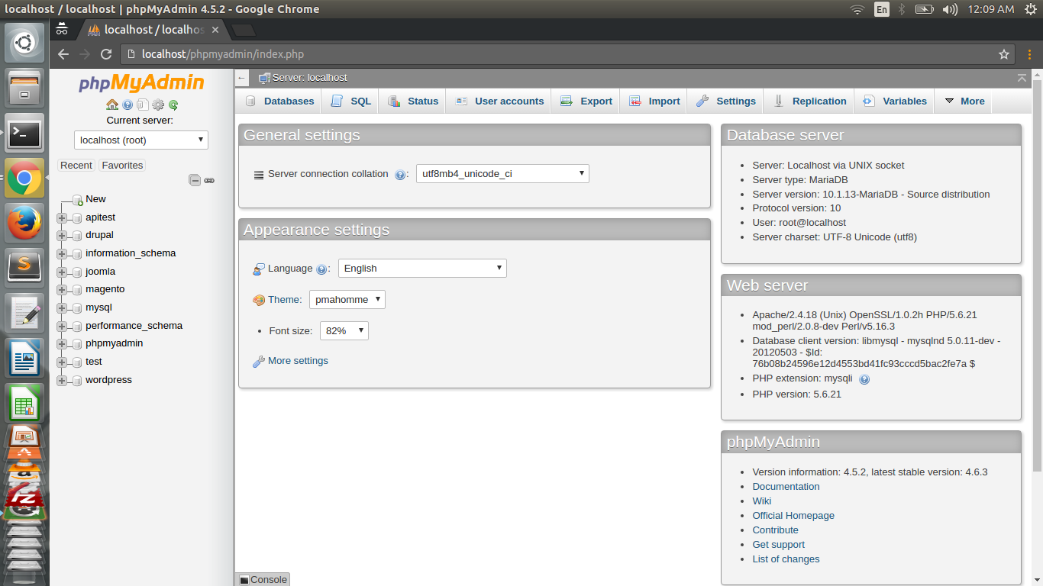Open Chrome menu three-dot icon
This screenshot has height=586, width=1043.
pyautogui.click(x=1029, y=54)
